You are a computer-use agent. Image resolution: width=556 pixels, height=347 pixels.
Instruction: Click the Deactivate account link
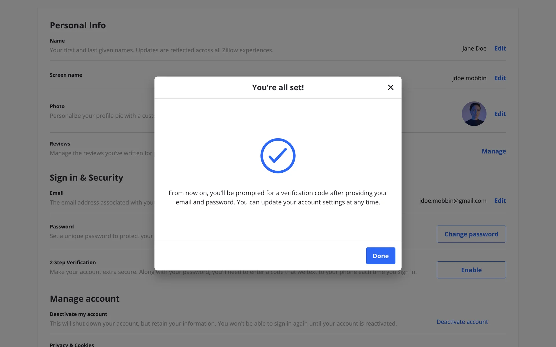(462, 322)
